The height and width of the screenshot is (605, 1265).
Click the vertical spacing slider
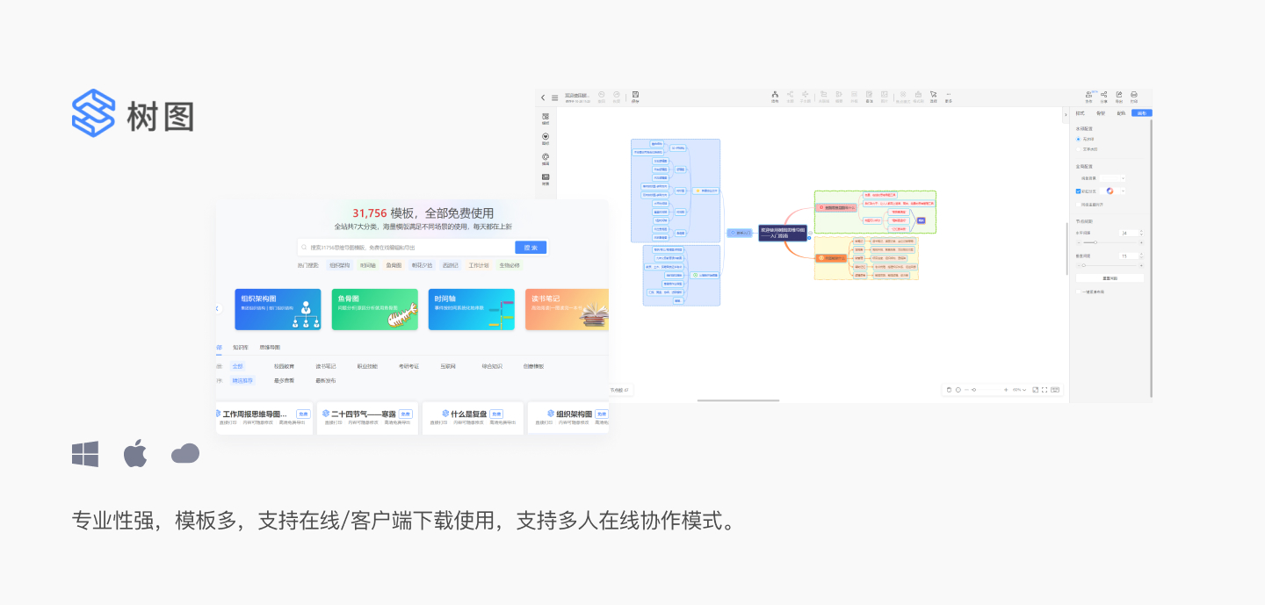[x=1110, y=265]
